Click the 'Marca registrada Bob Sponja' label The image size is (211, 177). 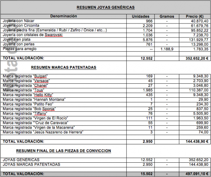(29, 109)
